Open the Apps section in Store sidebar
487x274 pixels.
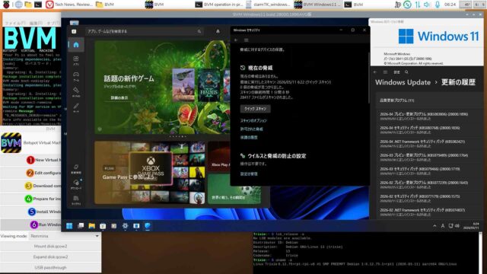click(76, 60)
